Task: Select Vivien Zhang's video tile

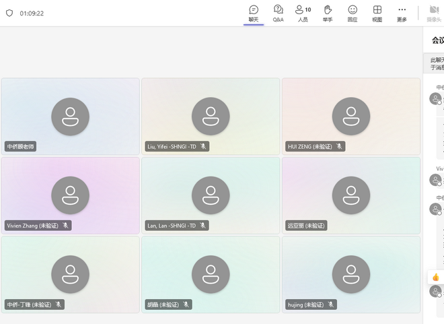Action: click(70, 195)
